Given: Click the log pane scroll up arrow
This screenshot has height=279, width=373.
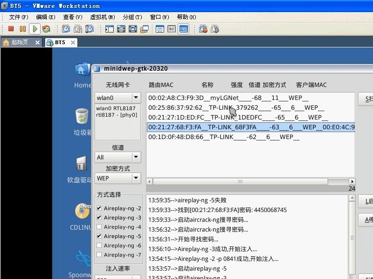Looking at the screenshot, I should pos(352,198).
